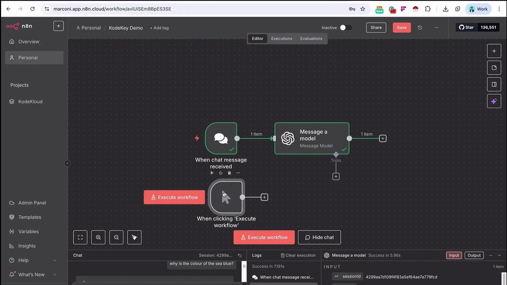Click the Personal breadcrumb link
Image resolution: width=507 pixels, height=285 pixels.
tap(89, 28)
